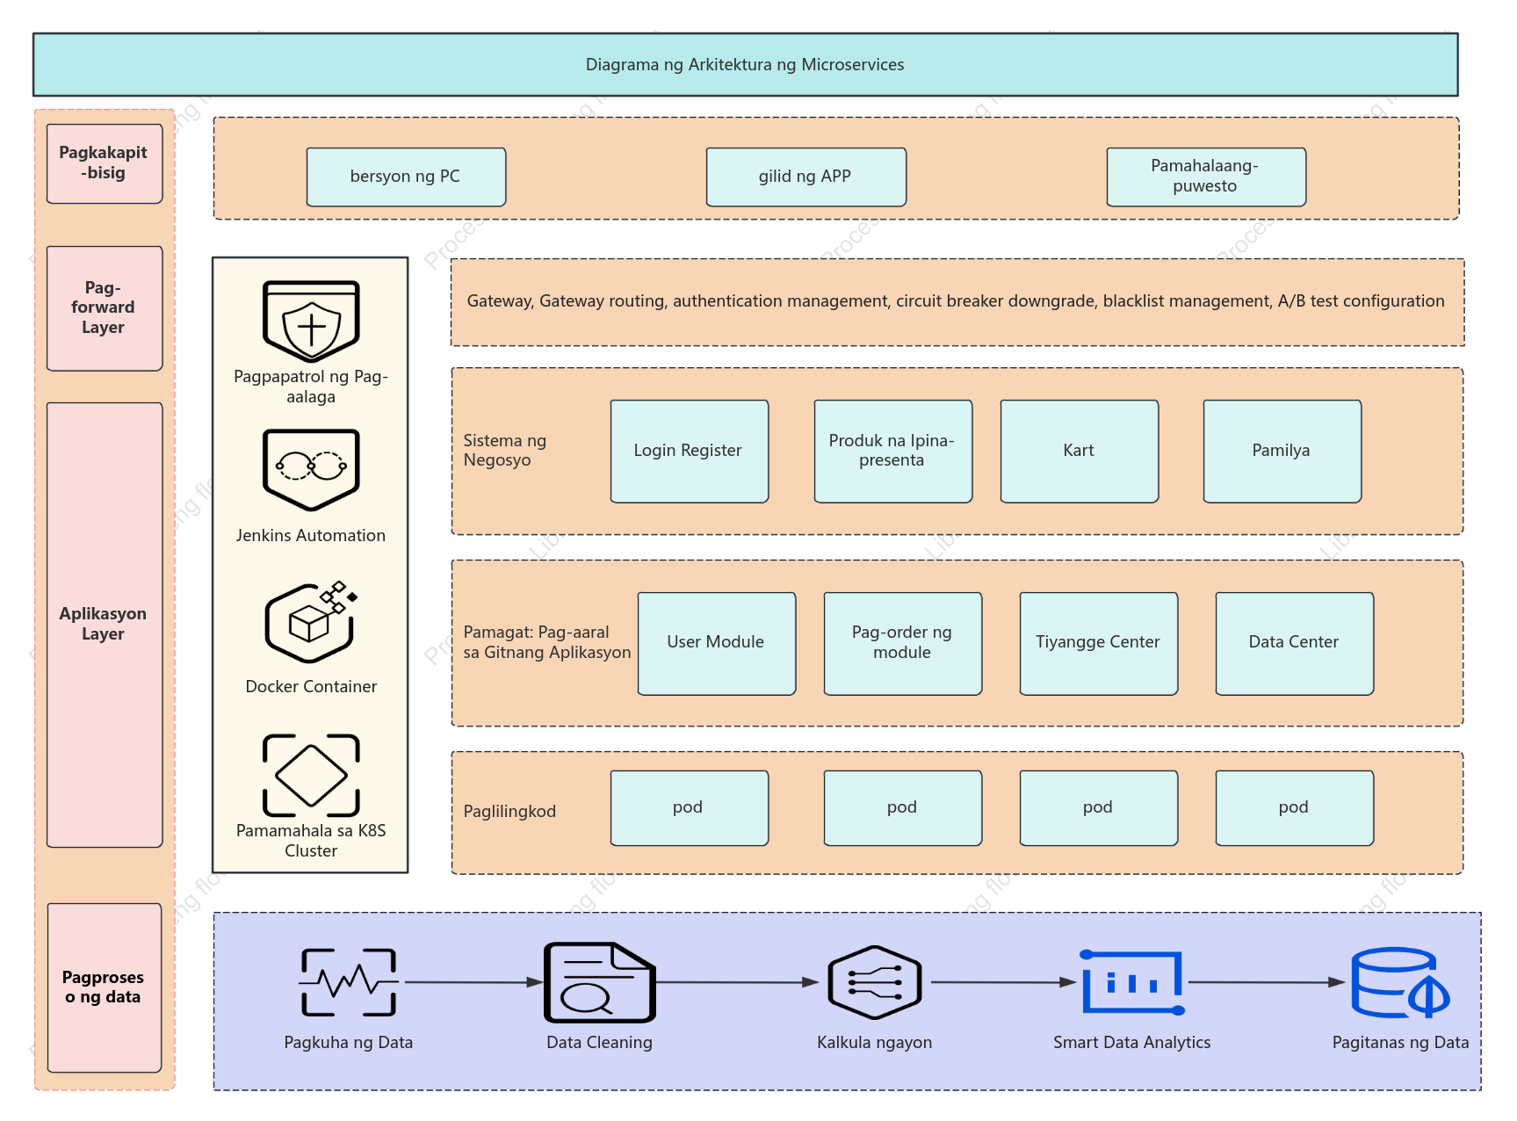The width and height of the screenshot is (1517, 1121).
Task: Select the Kart box
Action: tap(1079, 452)
